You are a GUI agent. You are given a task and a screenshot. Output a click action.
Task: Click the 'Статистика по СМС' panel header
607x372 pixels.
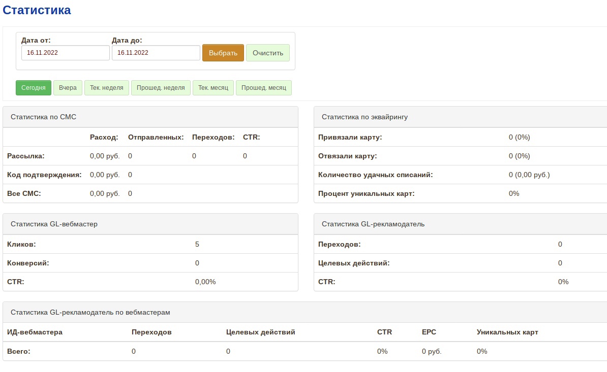click(44, 117)
